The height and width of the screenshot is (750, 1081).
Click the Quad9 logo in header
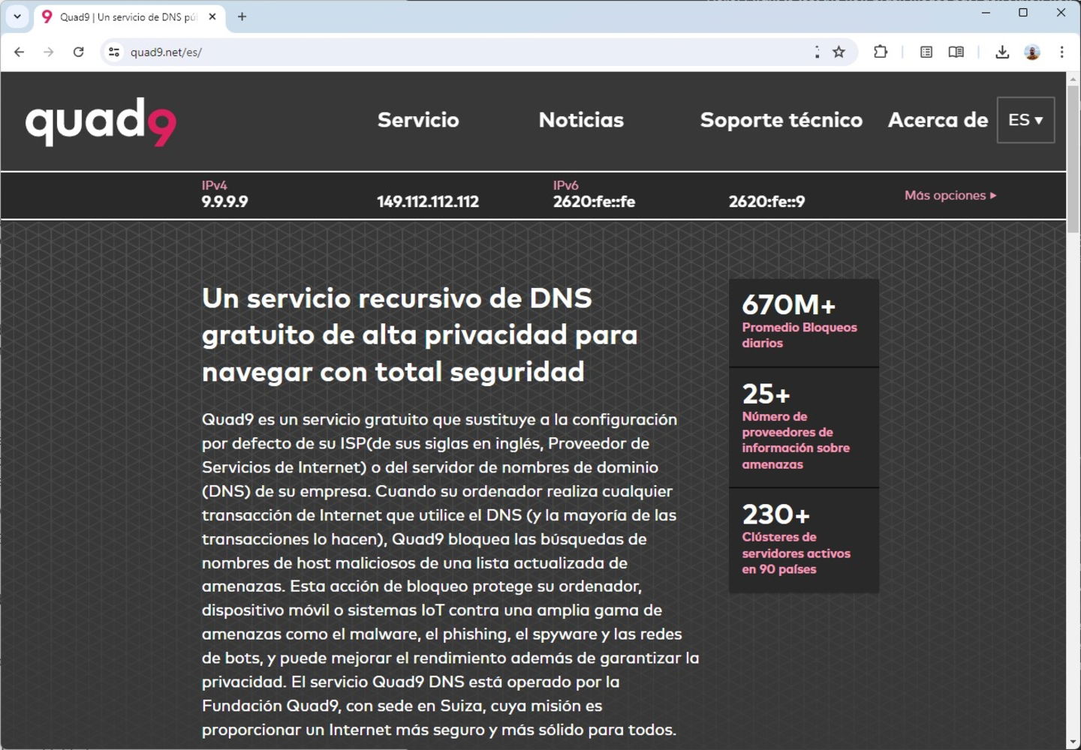coord(101,121)
